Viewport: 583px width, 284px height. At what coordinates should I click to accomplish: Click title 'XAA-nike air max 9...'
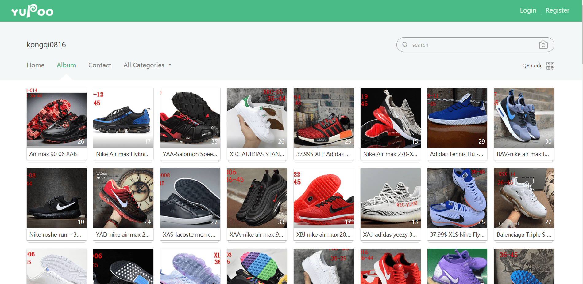tap(257, 234)
